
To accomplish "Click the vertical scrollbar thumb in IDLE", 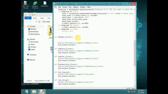I will [x=135, y=53].
